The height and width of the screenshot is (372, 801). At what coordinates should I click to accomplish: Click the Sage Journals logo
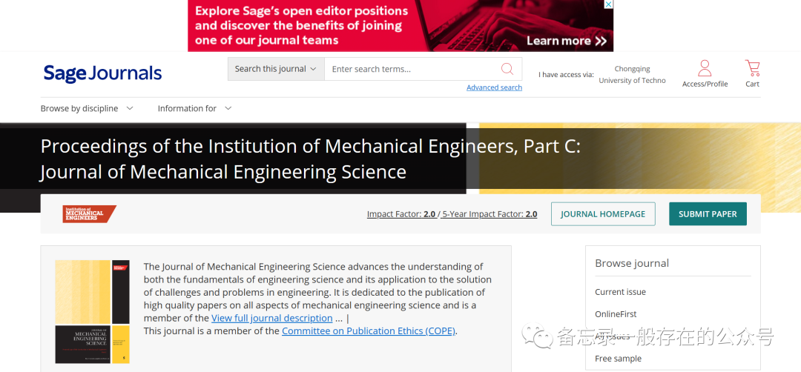102,73
